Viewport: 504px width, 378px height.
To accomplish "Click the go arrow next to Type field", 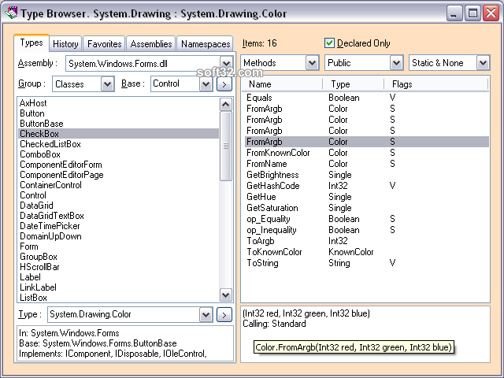I will tap(224, 315).
